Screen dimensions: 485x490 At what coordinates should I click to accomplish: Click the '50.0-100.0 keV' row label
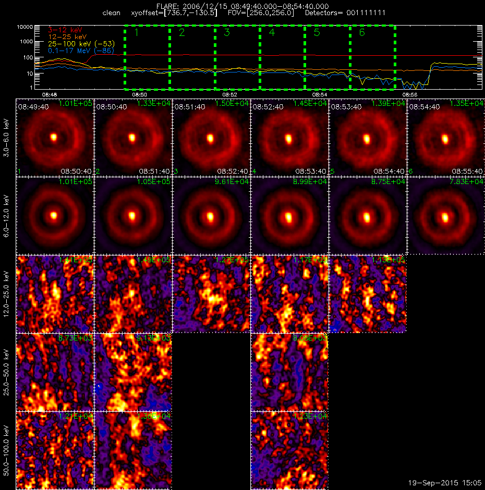point(6,450)
